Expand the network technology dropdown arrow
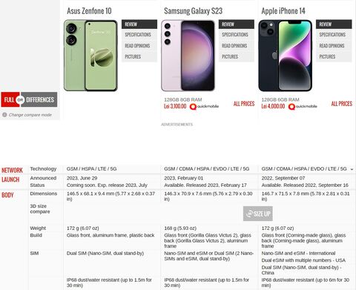 [352, 169]
